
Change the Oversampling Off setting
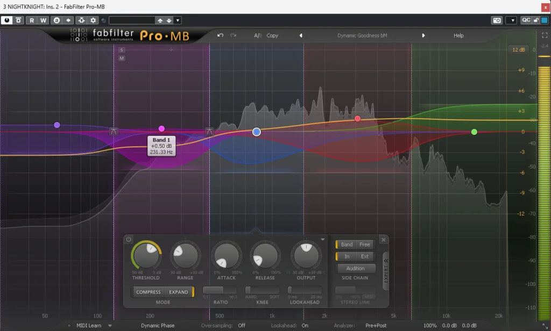click(x=242, y=326)
